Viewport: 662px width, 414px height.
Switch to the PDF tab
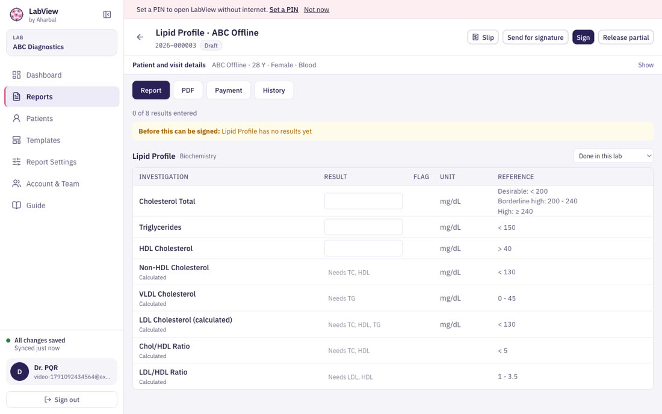coord(188,90)
